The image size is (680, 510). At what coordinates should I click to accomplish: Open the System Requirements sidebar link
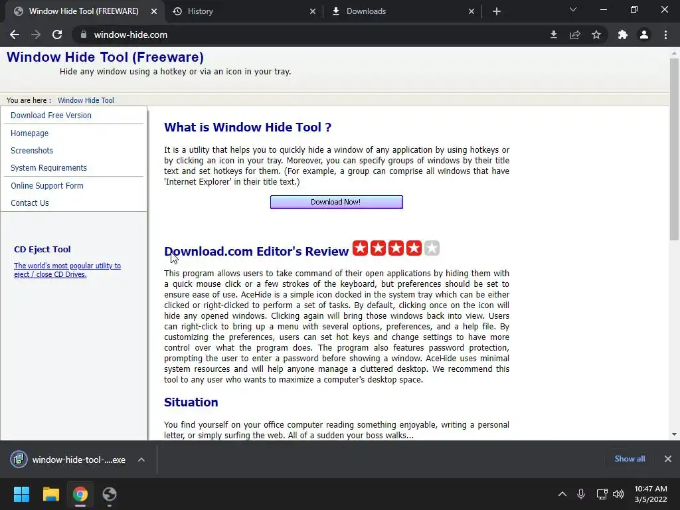(48, 168)
